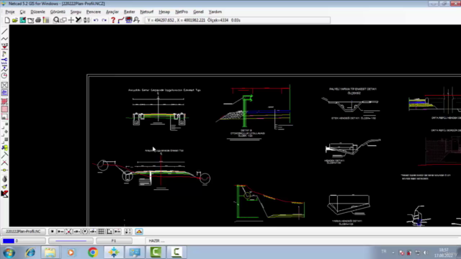
Task: Open the Genel menu
Action: point(198,12)
